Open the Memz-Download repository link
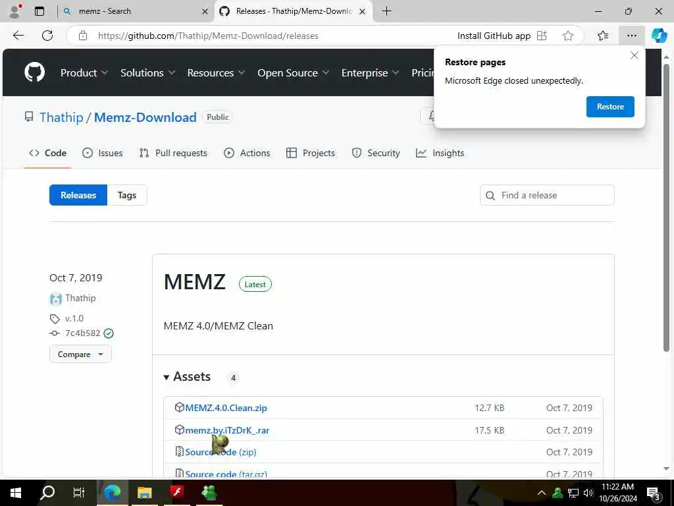This screenshot has width=674, height=506. tap(145, 117)
